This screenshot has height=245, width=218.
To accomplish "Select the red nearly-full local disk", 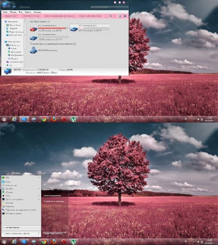I will [x=33, y=29].
